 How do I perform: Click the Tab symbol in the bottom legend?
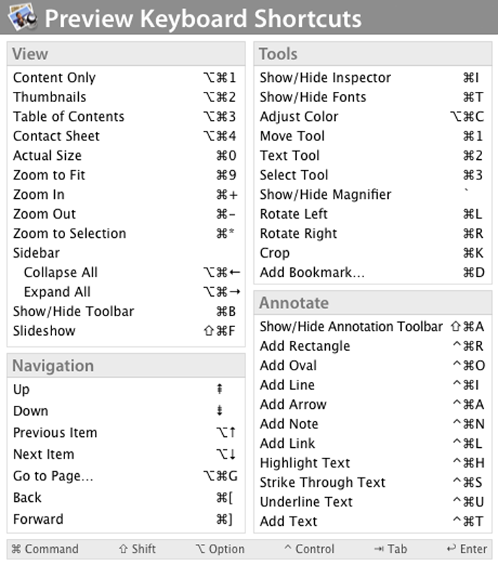(378, 549)
